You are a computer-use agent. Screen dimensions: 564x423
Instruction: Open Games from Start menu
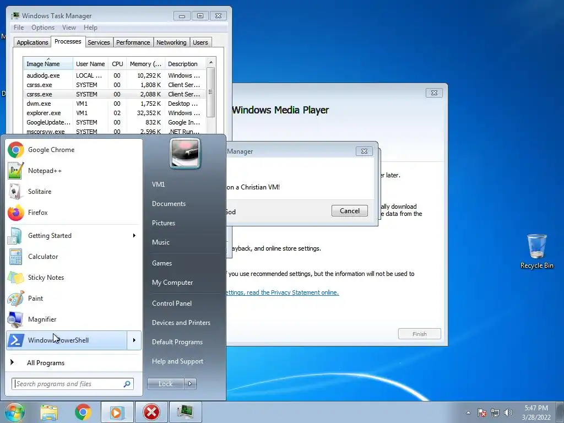pos(162,263)
